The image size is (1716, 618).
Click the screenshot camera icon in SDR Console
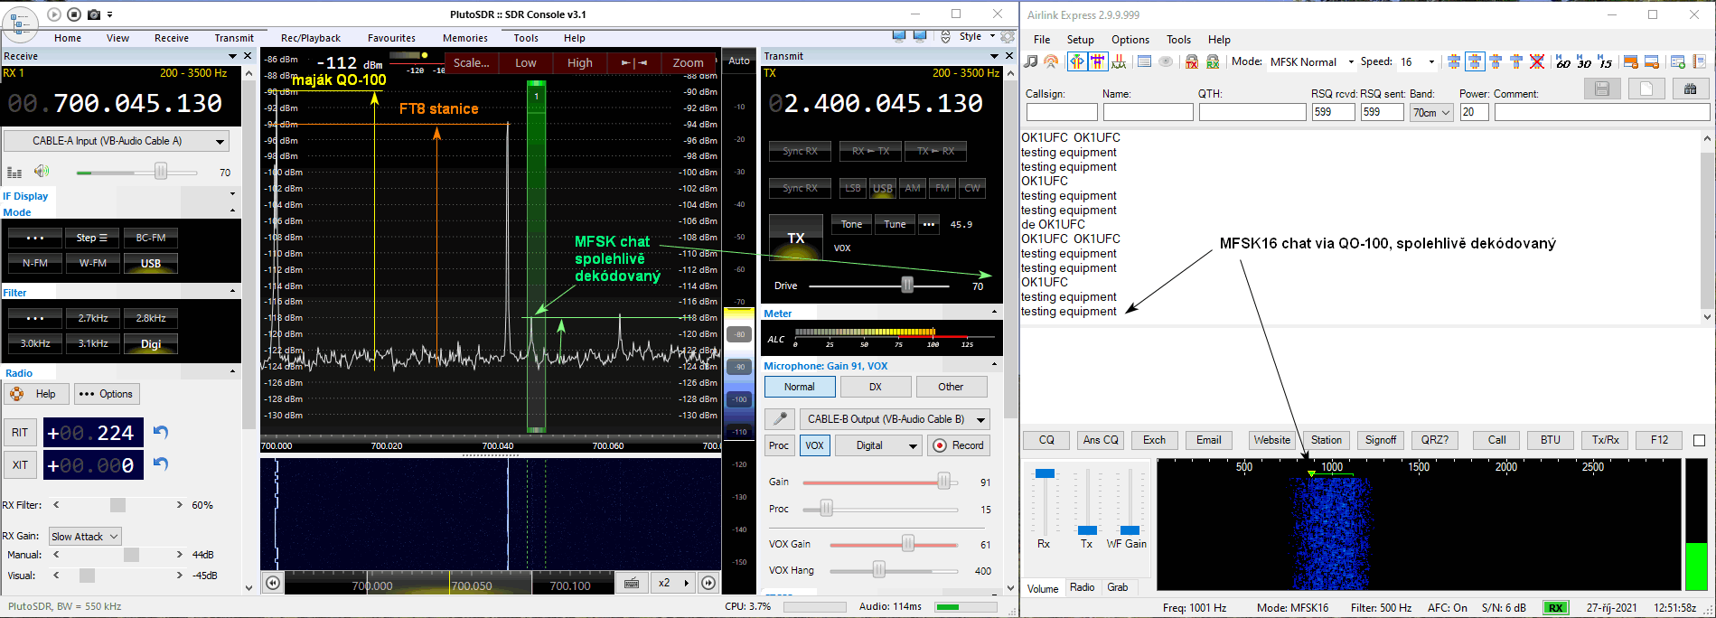point(93,14)
